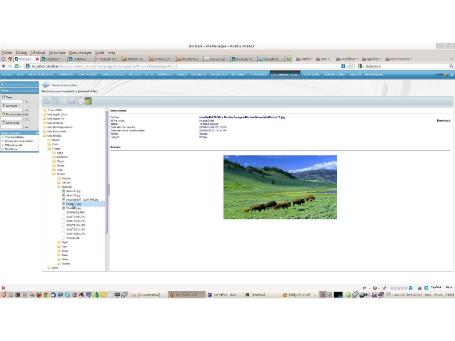Click the home icon in Firefox tab bar
The image size is (455, 341).
coord(10,59)
